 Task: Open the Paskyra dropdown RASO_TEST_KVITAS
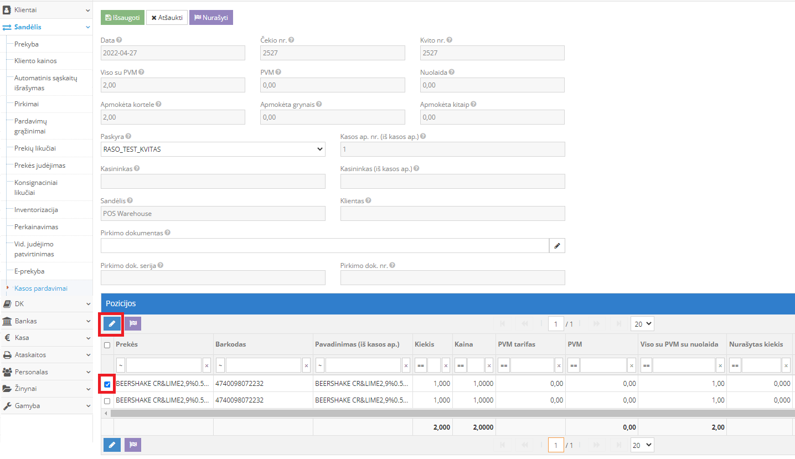(213, 149)
